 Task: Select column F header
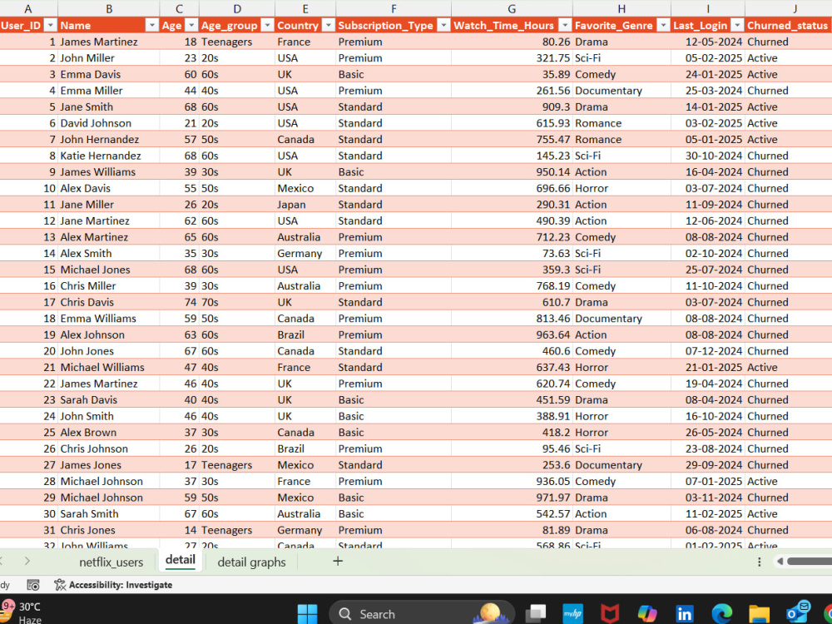(394, 8)
